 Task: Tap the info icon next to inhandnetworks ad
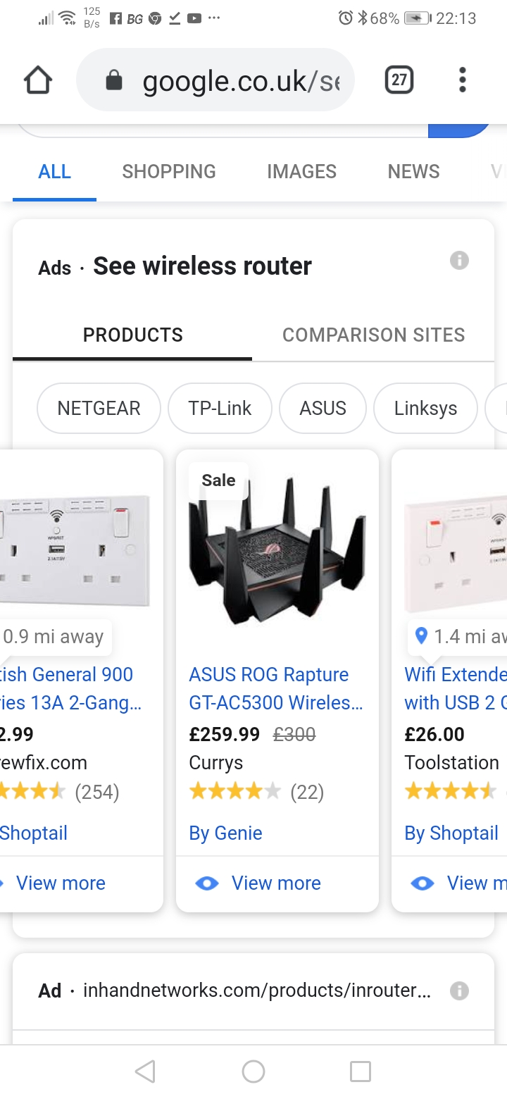[x=459, y=991]
